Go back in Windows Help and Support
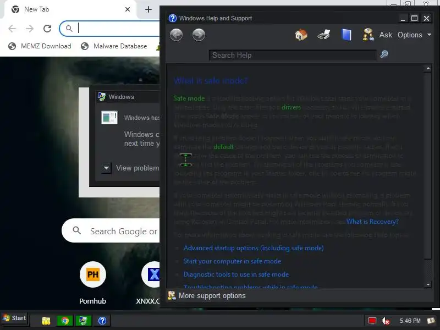This screenshot has width=440, height=330. (176, 35)
